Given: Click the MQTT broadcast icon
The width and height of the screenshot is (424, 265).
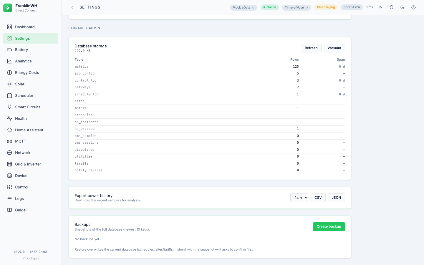Looking at the screenshot, I should 9,141.
